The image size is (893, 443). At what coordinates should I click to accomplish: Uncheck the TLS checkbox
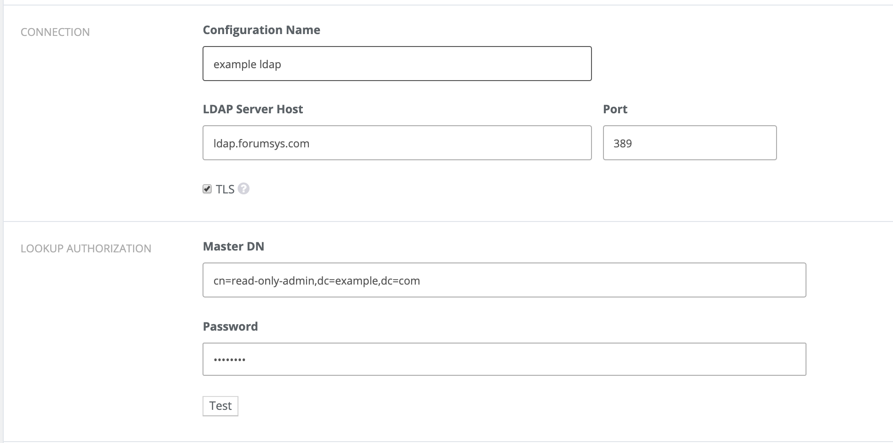coord(207,189)
